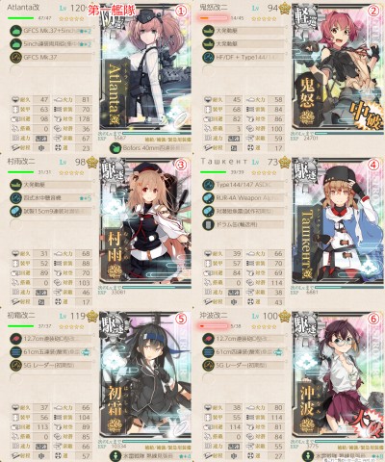Select the 12.7cm gun icon on Okinami
The width and height of the screenshot is (385, 462).
coord(208,339)
